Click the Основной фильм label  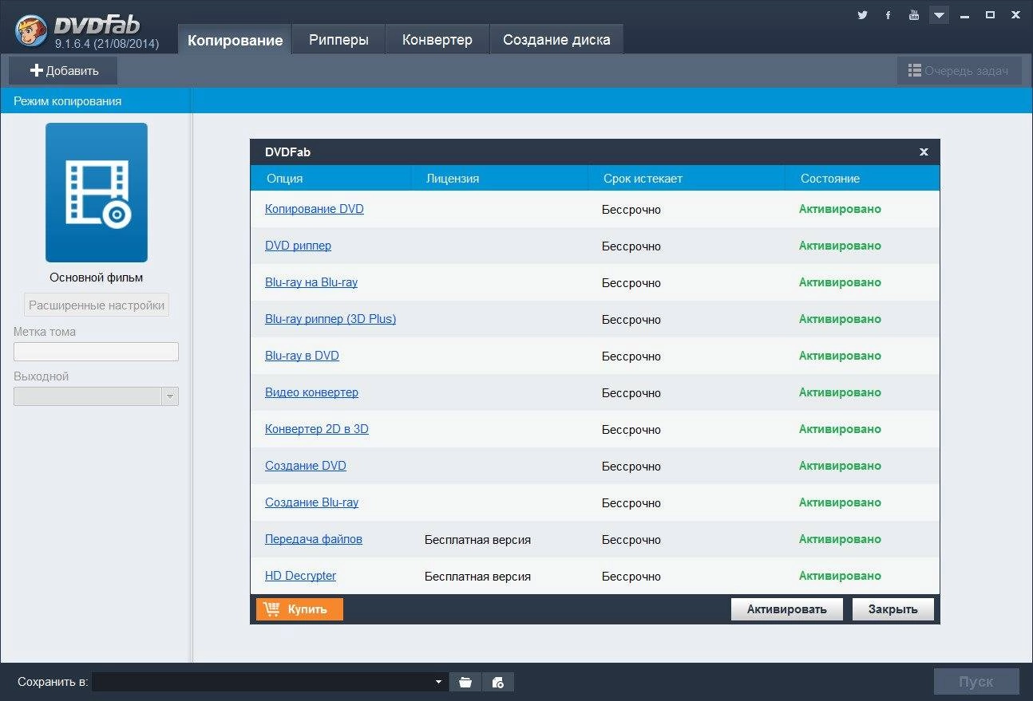97,278
